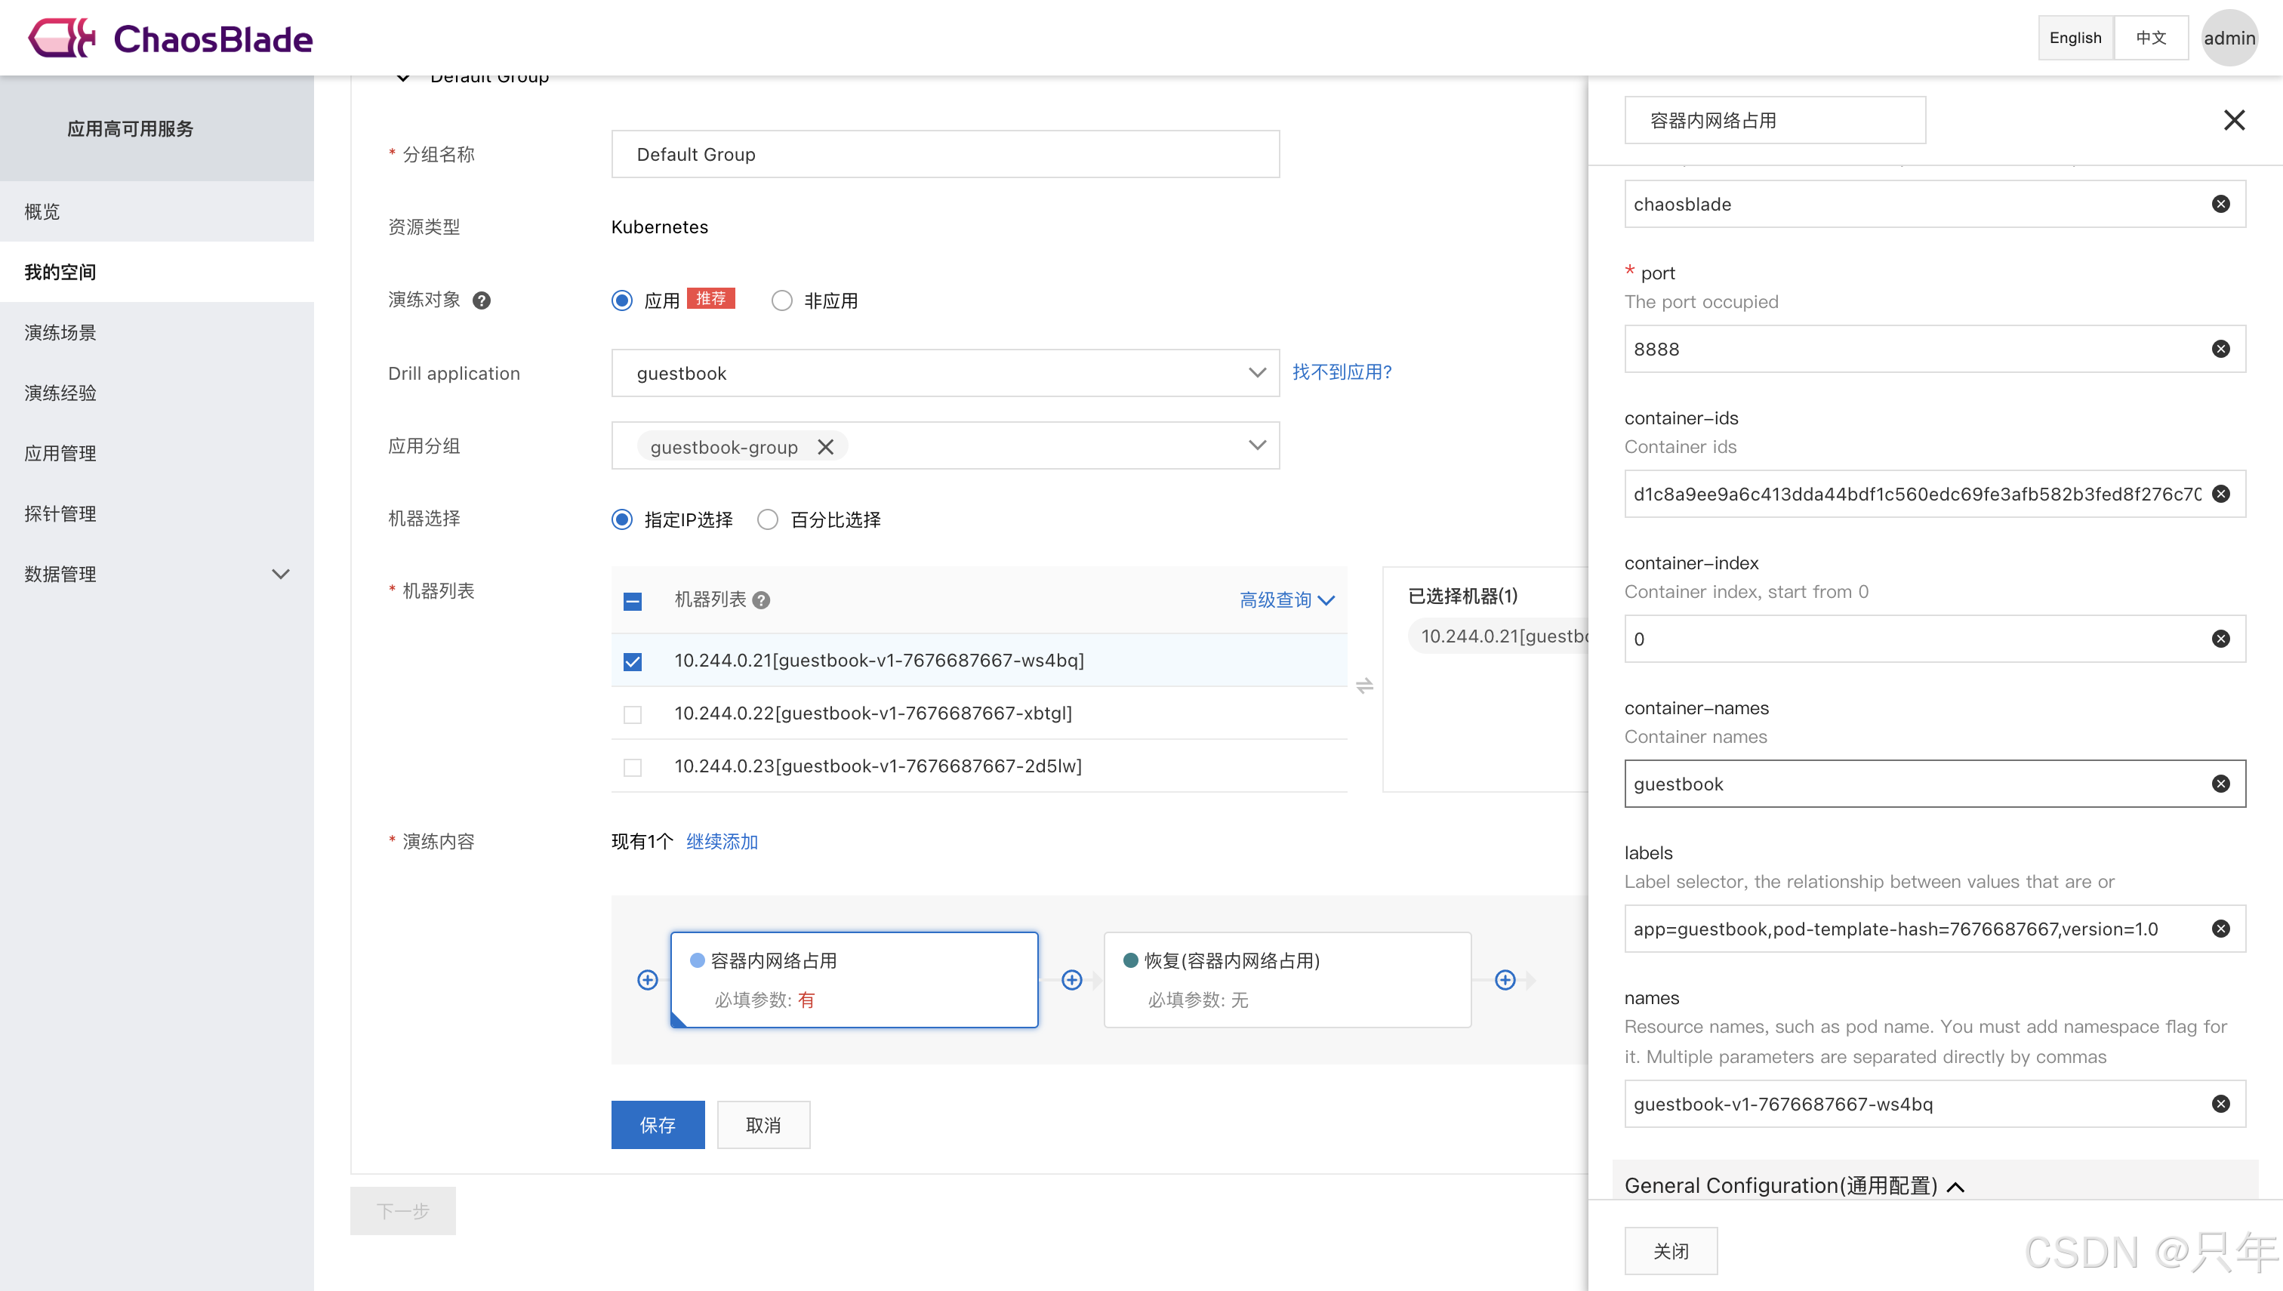Clear the container-ids input value
The image size is (2283, 1291).
click(2220, 494)
